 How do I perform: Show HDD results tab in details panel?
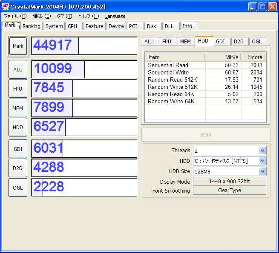[x=204, y=41]
